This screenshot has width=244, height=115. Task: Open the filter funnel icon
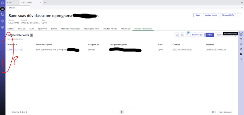click(x=187, y=35)
